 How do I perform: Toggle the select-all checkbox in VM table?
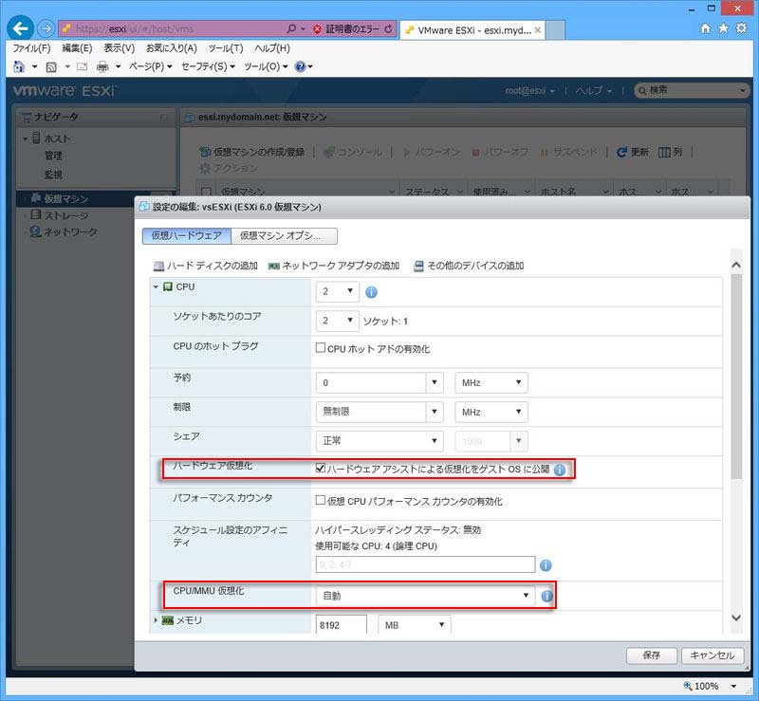(x=206, y=192)
